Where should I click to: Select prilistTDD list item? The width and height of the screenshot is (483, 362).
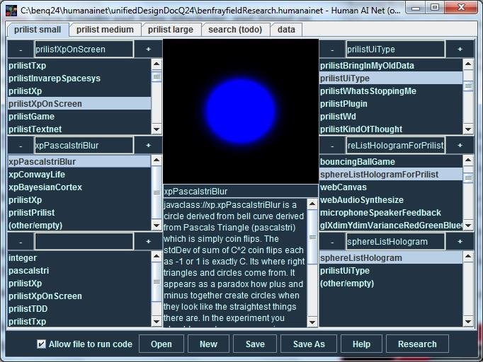click(79, 309)
